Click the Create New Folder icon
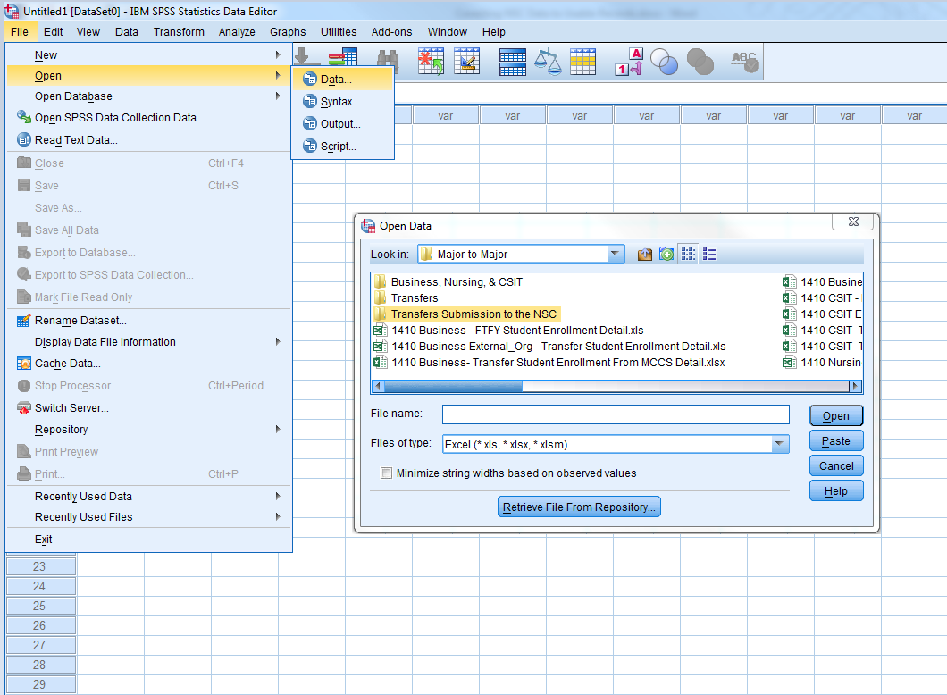Viewport: 947px width, 695px height. click(x=666, y=255)
